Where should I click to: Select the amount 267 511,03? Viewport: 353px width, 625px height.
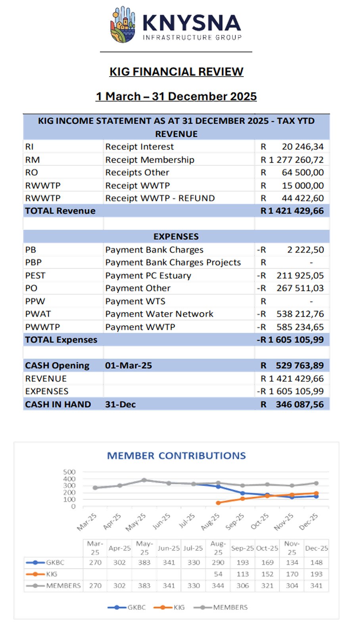300,288
